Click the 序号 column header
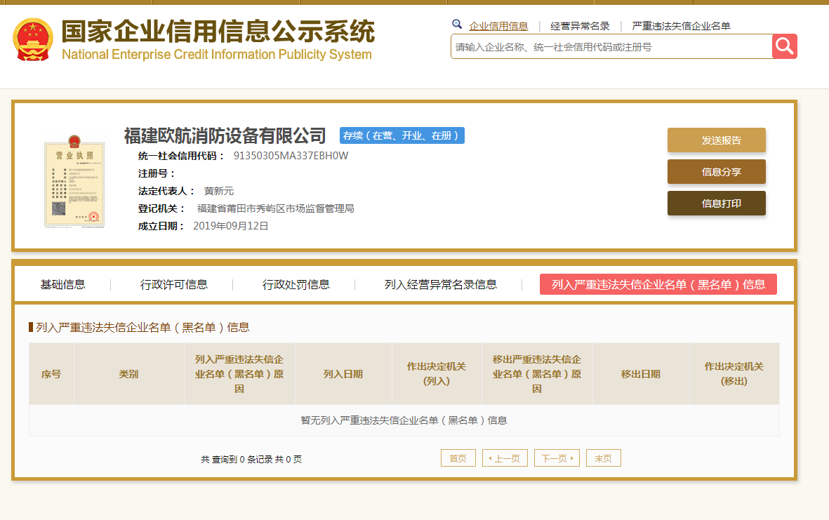The width and height of the screenshot is (829, 520). pos(51,373)
